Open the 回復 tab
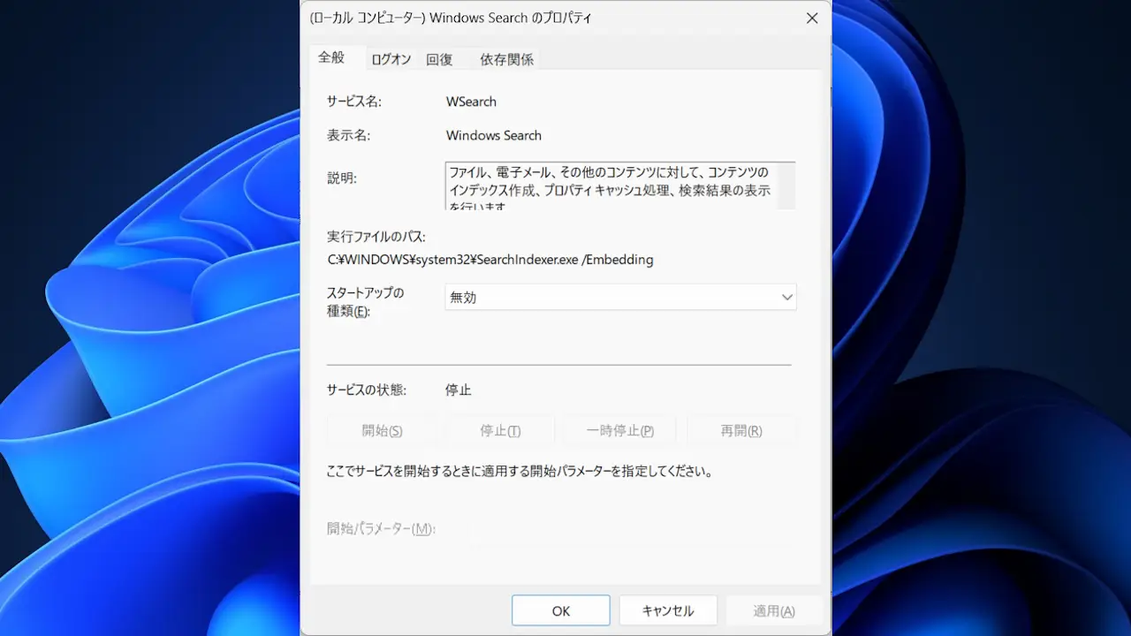This screenshot has width=1131, height=636. (439, 59)
